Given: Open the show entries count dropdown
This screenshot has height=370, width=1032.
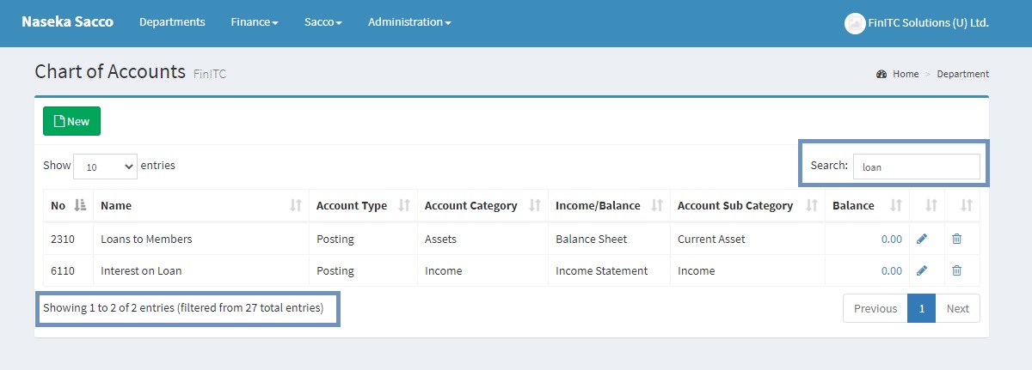Looking at the screenshot, I should (x=105, y=167).
